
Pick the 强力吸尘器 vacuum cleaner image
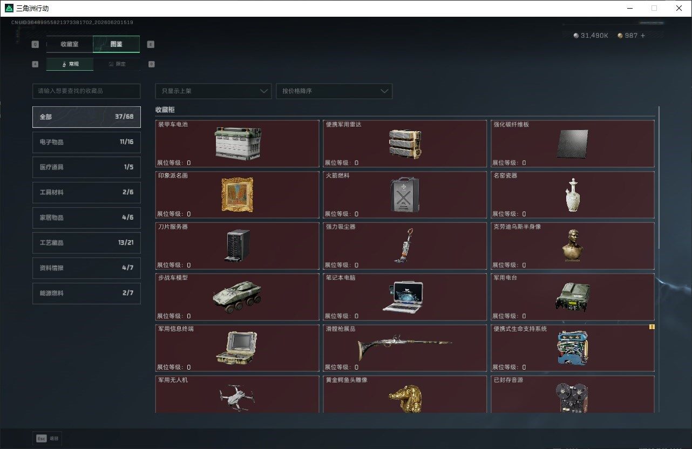click(x=404, y=246)
